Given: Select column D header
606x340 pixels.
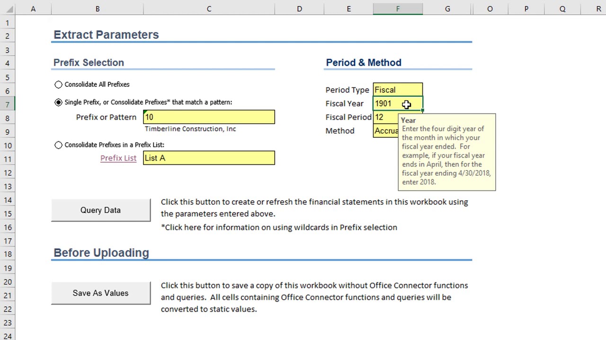Looking at the screenshot, I should [299, 9].
